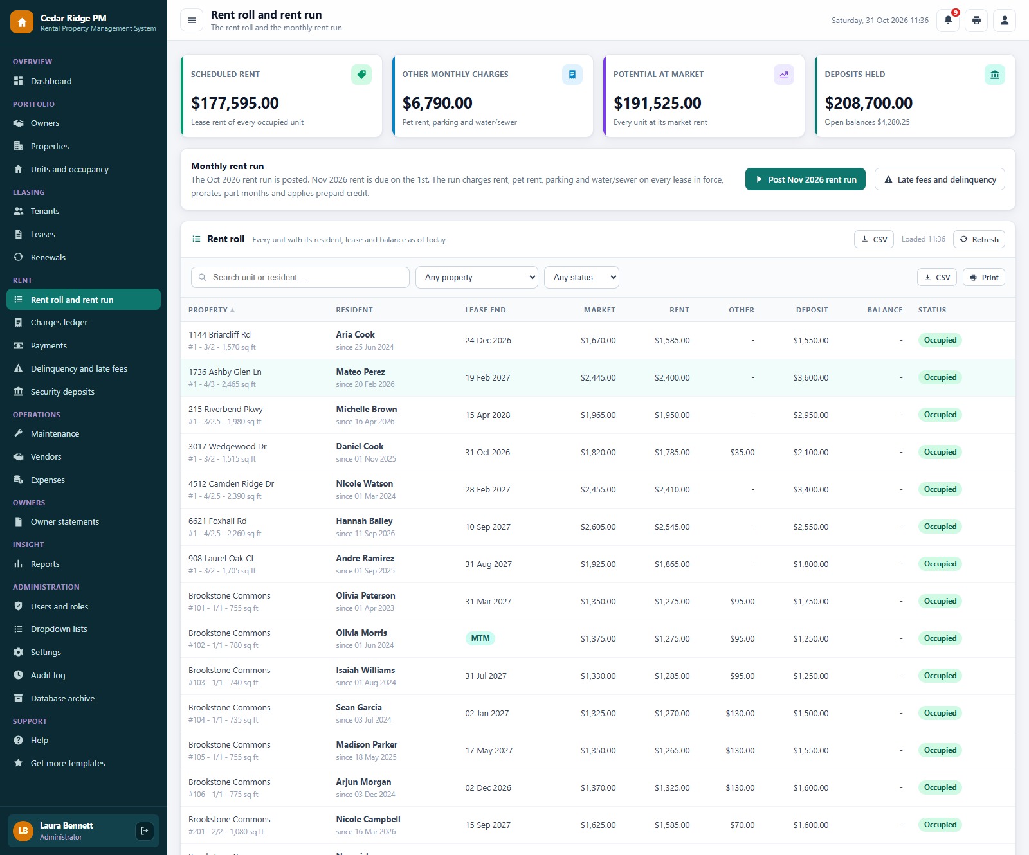The height and width of the screenshot is (855, 1029).
Task: Open Reports in sidebar
Action: click(x=84, y=564)
